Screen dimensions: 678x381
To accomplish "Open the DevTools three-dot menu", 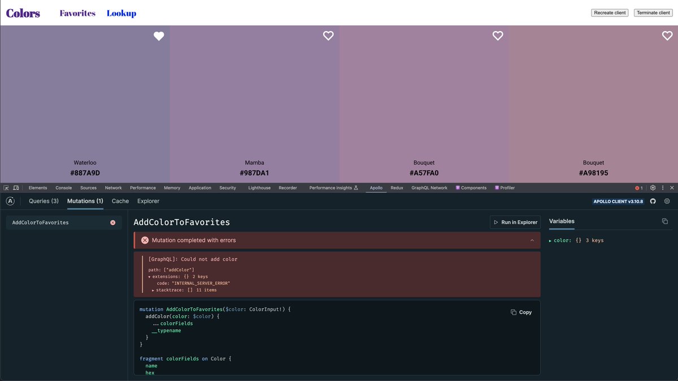I will (x=663, y=188).
